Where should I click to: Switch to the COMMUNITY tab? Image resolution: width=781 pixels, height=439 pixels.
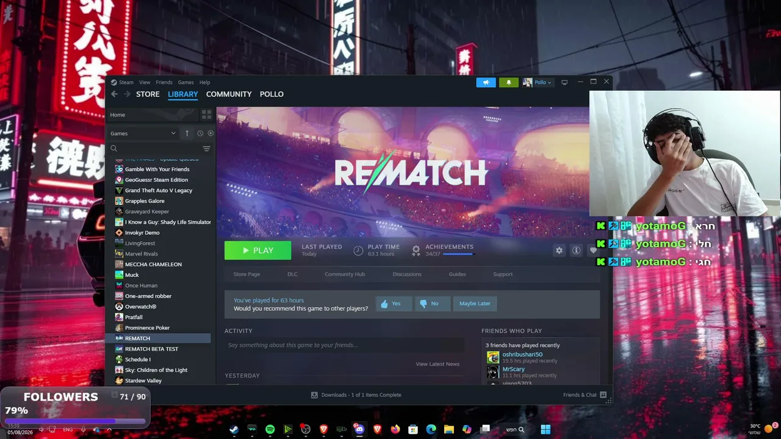pos(229,94)
